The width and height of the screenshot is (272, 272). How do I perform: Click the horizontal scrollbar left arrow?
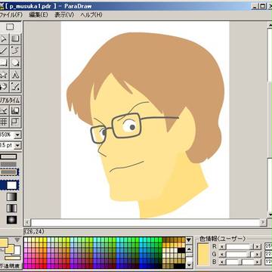[x=27, y=222]
